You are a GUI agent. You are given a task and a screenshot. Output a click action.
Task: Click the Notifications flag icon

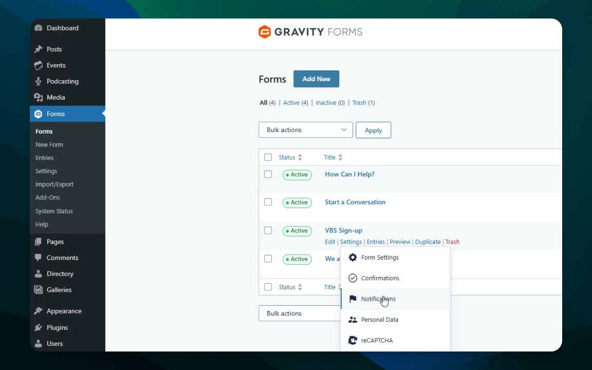pyautogui.click(x=353, y=299)
